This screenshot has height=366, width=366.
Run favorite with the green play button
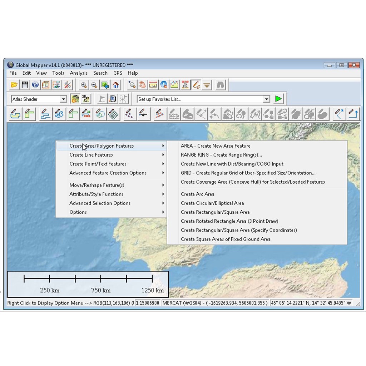coord(278,99)
